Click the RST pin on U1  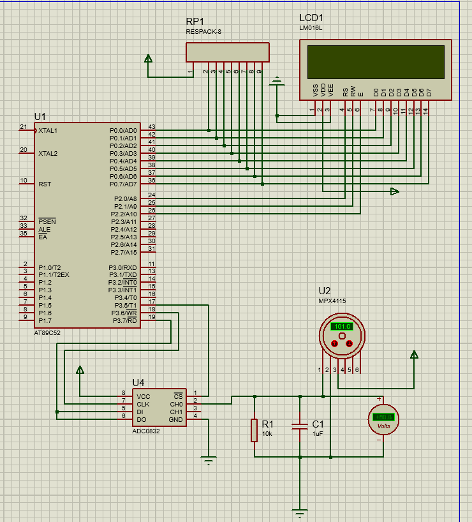tap(45, 184)
